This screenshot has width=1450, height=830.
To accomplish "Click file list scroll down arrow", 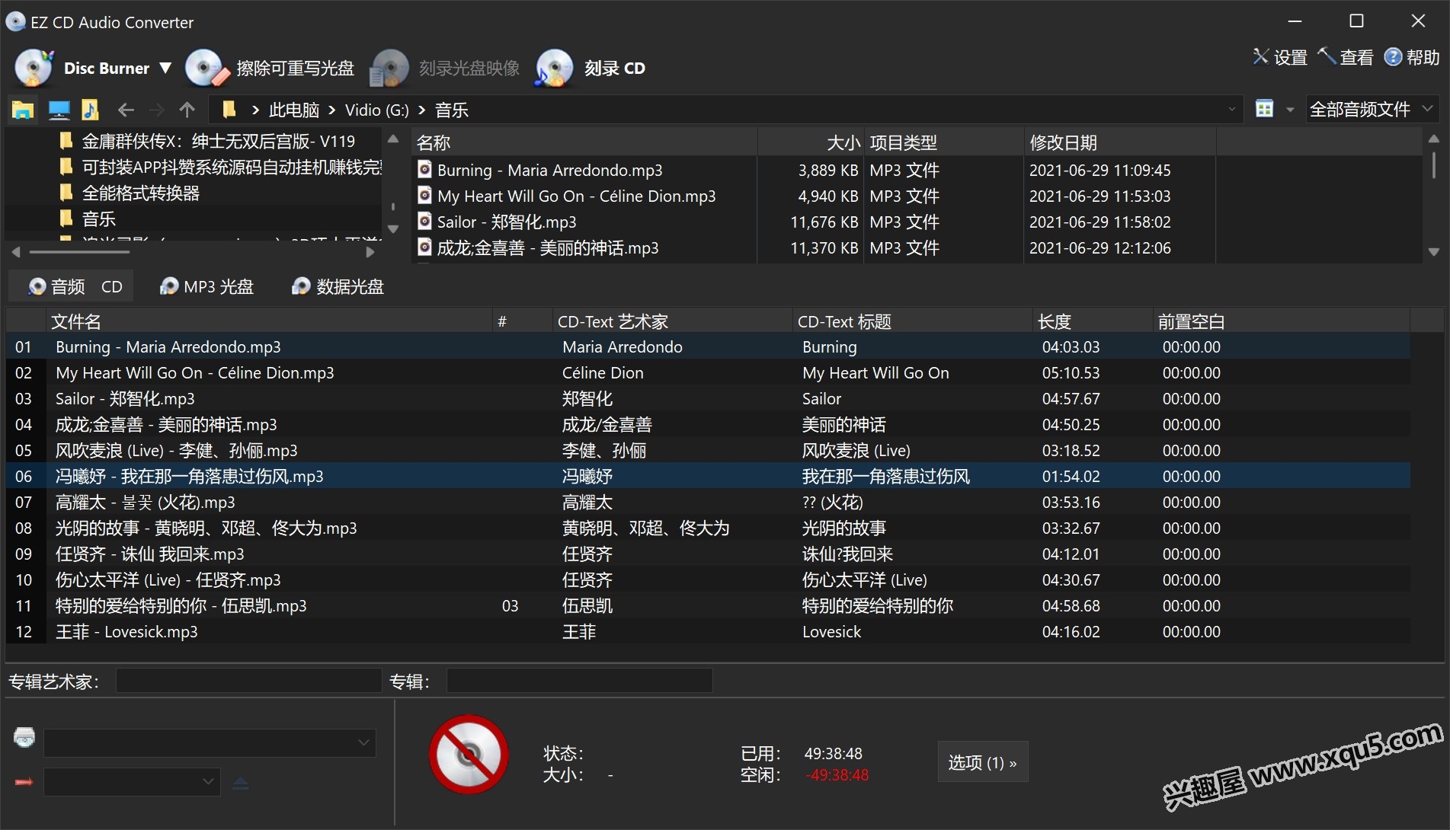I will [x=1433, y=251].
